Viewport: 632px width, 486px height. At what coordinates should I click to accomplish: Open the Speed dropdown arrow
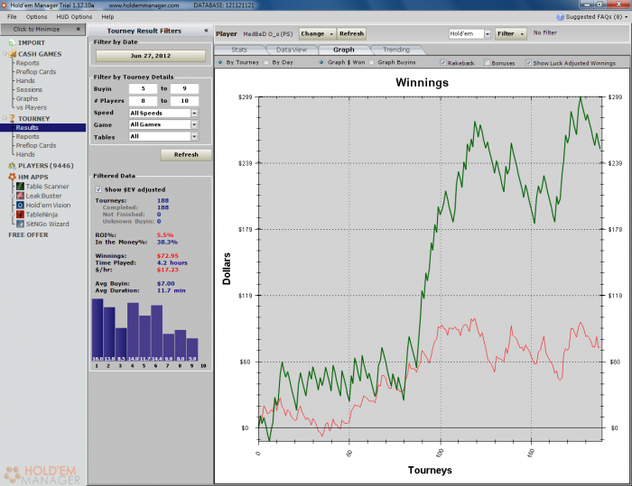194,113
